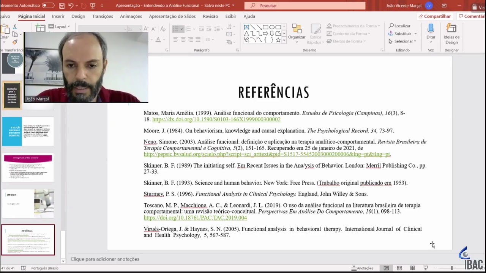The width and height of the screenshot is (486, 273).
Task: Add notes in the 'Clique para adicionar anotações' area
Action: (105, 259)
